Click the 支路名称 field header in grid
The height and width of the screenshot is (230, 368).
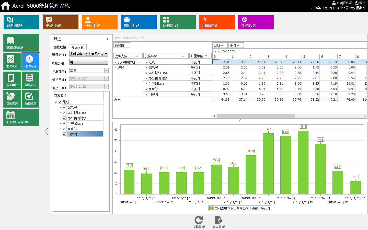click(x=165, y=56)
